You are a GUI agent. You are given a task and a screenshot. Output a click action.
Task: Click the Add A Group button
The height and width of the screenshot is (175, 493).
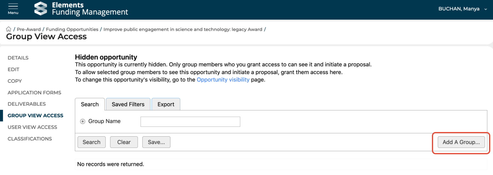461,142
